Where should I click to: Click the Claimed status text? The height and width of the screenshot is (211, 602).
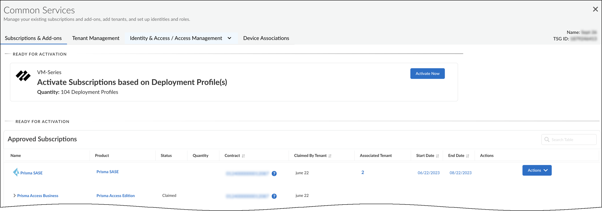pos(169,195)
